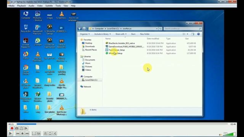Screen dimensions: 244x137
Task: Open the Help menu
Action: [73, 6]
